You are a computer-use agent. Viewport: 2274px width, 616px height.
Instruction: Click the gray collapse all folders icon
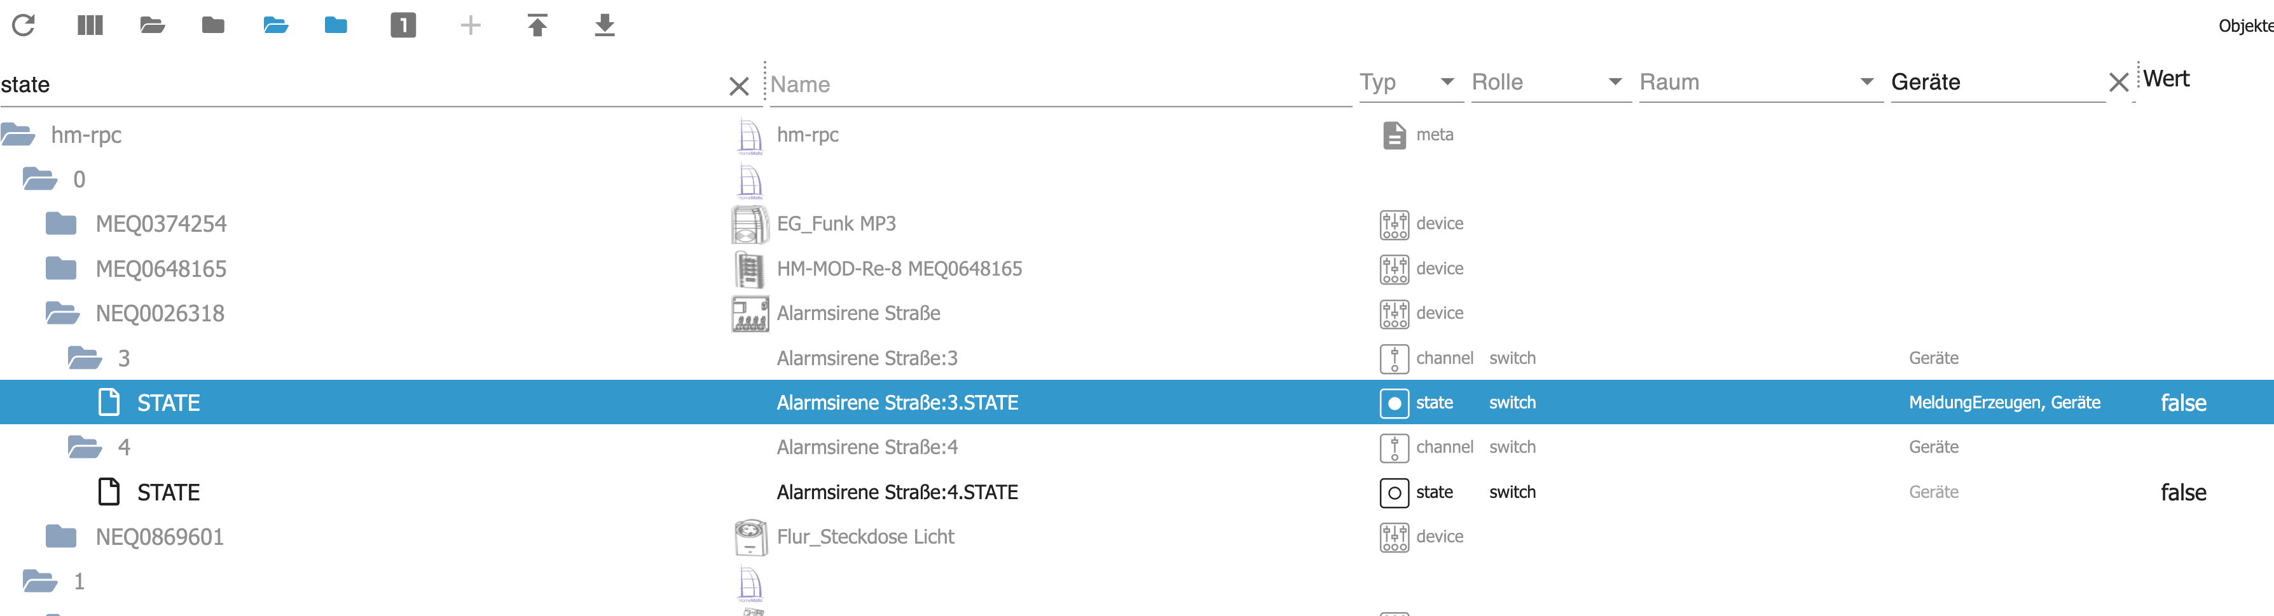(213, 25)
